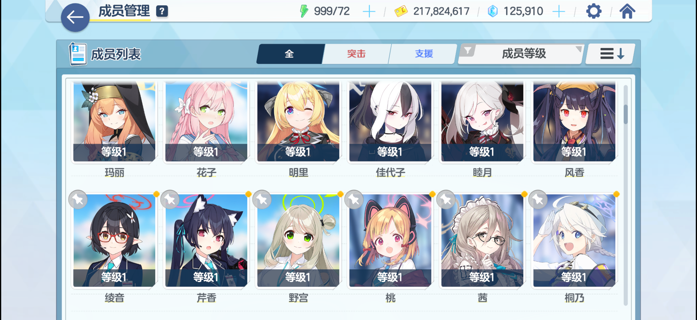
Task: Add energy with plus beside 999/72
Action: (x=369, y=12)
